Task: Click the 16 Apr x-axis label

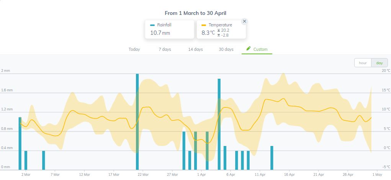Action: coord(289,175)
